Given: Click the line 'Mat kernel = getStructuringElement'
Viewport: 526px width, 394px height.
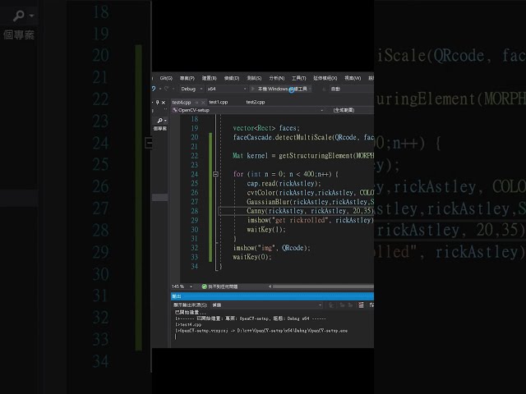Looking at the screenshot, I should pos(303,156).
